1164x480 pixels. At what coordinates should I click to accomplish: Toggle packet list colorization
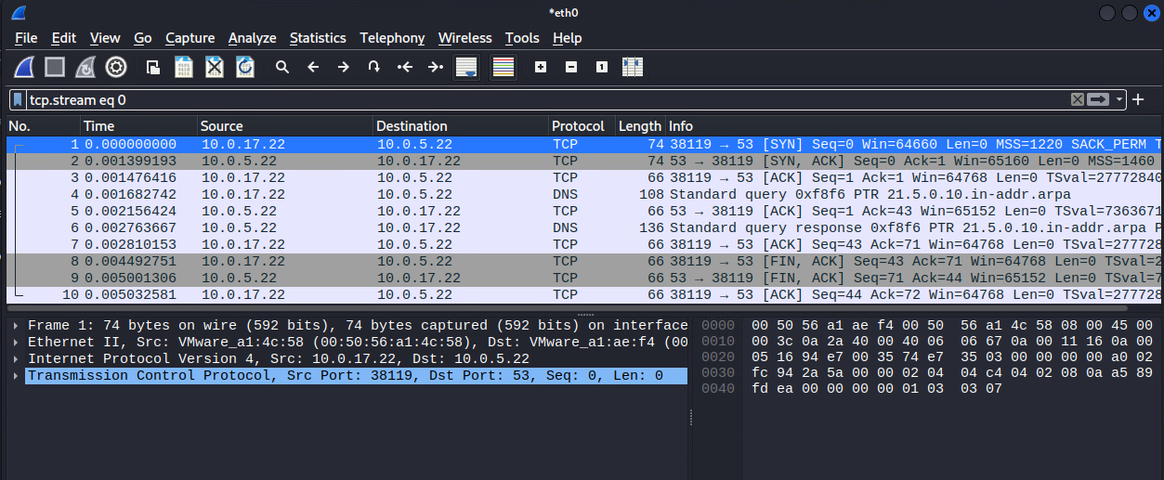click(x=504, y=67)
